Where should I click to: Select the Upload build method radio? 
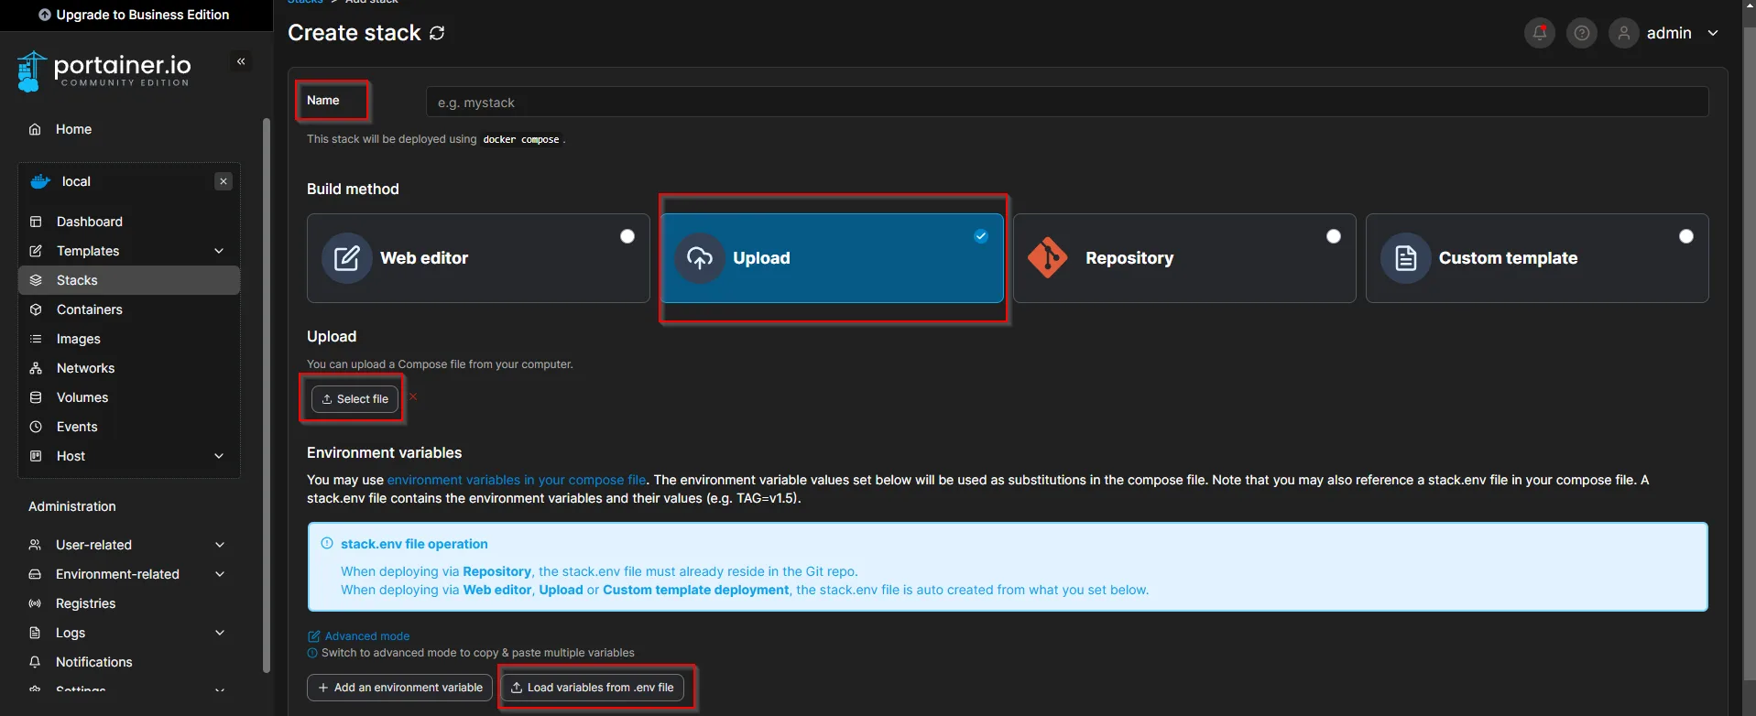(981, 236)
